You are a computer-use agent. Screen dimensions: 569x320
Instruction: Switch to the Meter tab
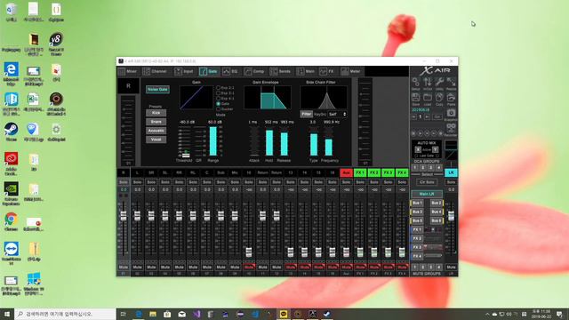(351, 71)
